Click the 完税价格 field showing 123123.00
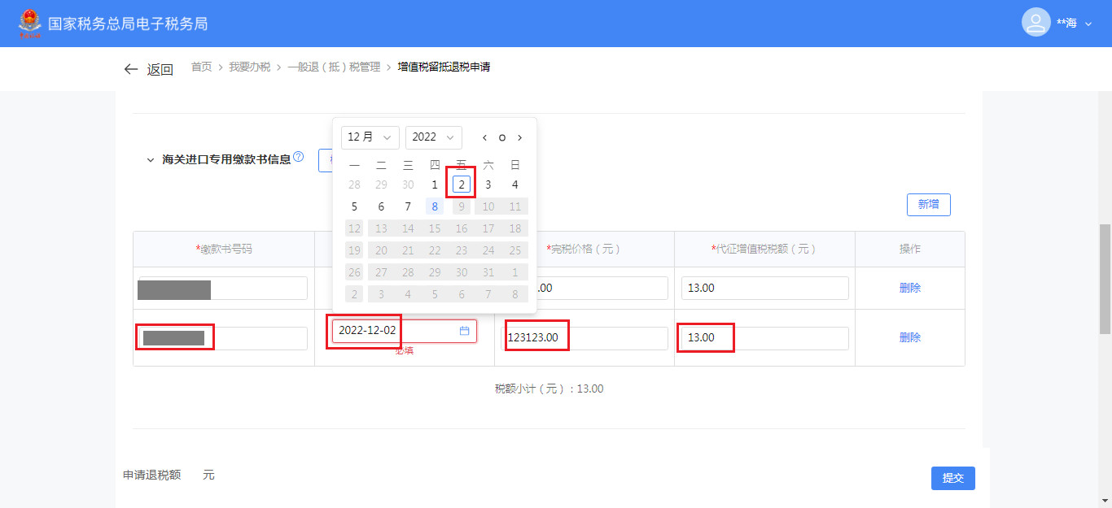This screenshot has height=508, width=1112. pos(584,338)
